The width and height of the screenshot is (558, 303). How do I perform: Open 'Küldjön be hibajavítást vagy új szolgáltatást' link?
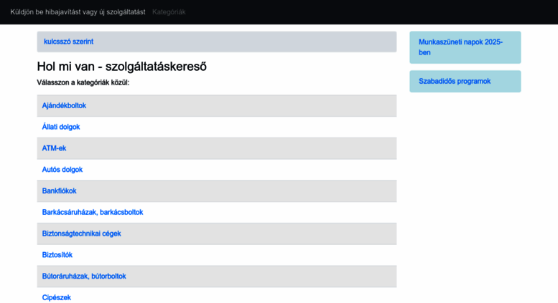78,12
